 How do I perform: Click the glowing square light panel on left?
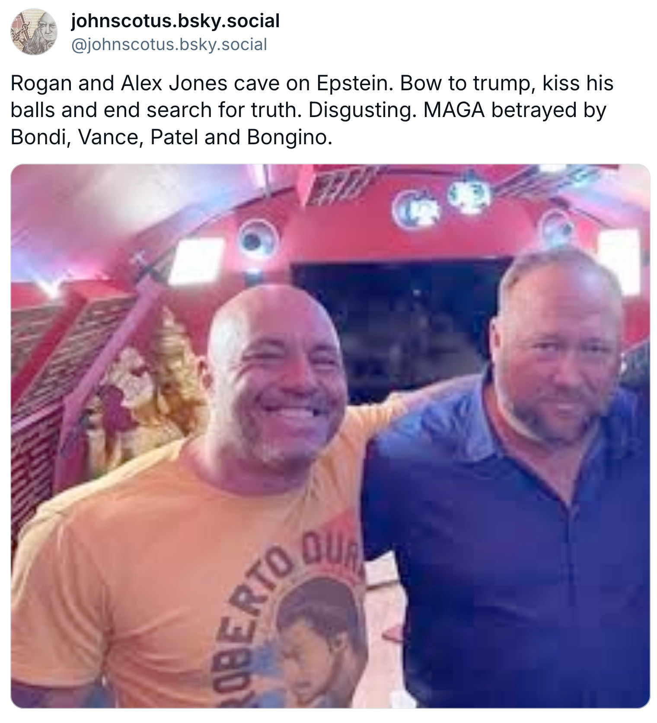coord(197,261)
